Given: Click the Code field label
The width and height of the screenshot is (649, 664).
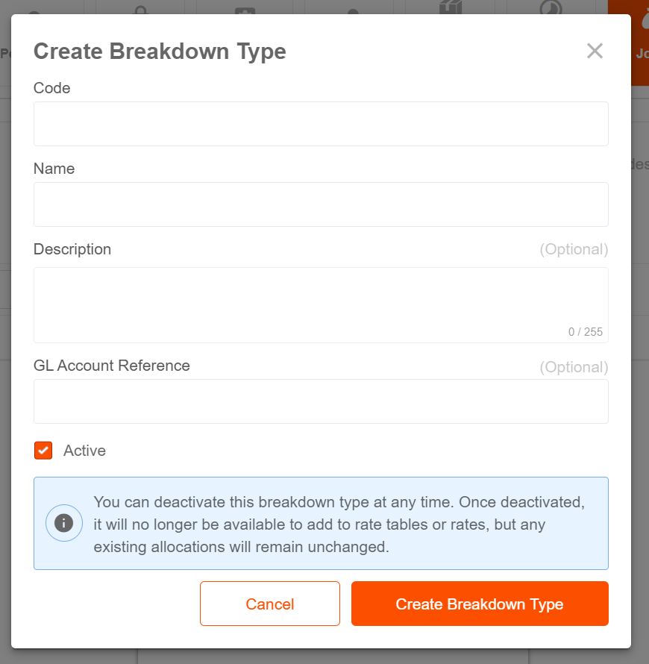Looking at the screenshot, I should 51,88.
